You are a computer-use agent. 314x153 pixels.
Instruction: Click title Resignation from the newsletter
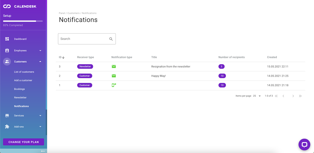click(171, 66)
